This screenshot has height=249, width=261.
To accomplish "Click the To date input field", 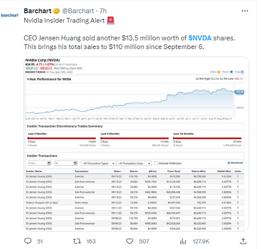I will (x=64, y=163).
